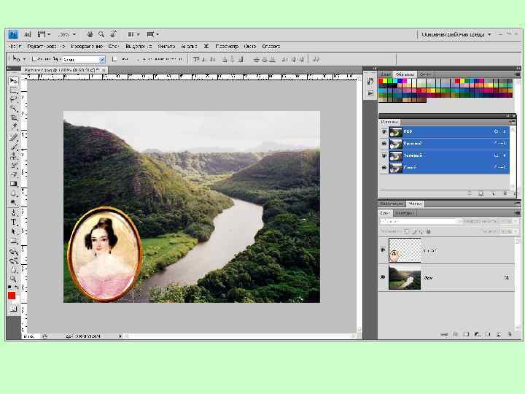Add layer mask from Layers panel footer
525x394 pixels.
coord(466,334)
